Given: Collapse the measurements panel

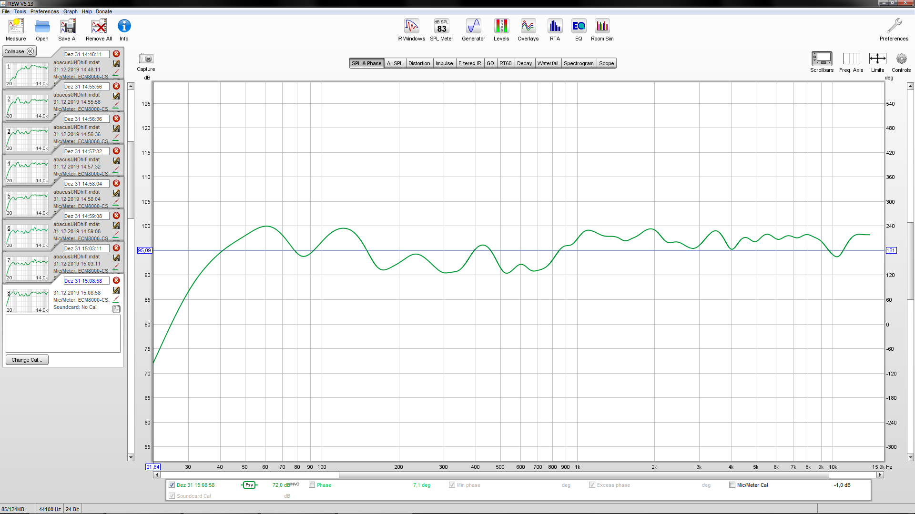Looking at the screenshot, I should tap(19, 51).
